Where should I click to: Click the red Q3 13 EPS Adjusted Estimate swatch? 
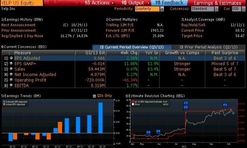[133, 102]
